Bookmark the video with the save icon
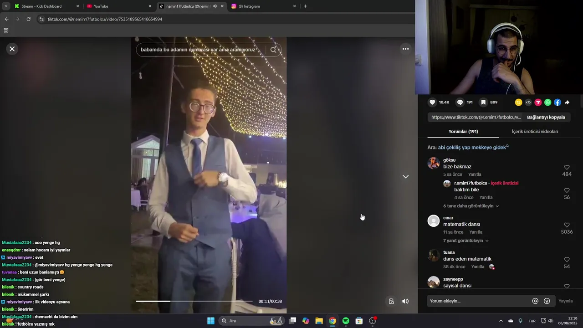Image resolution: width=583 pixels, height=328 pixels. click(x=483, y=102)
